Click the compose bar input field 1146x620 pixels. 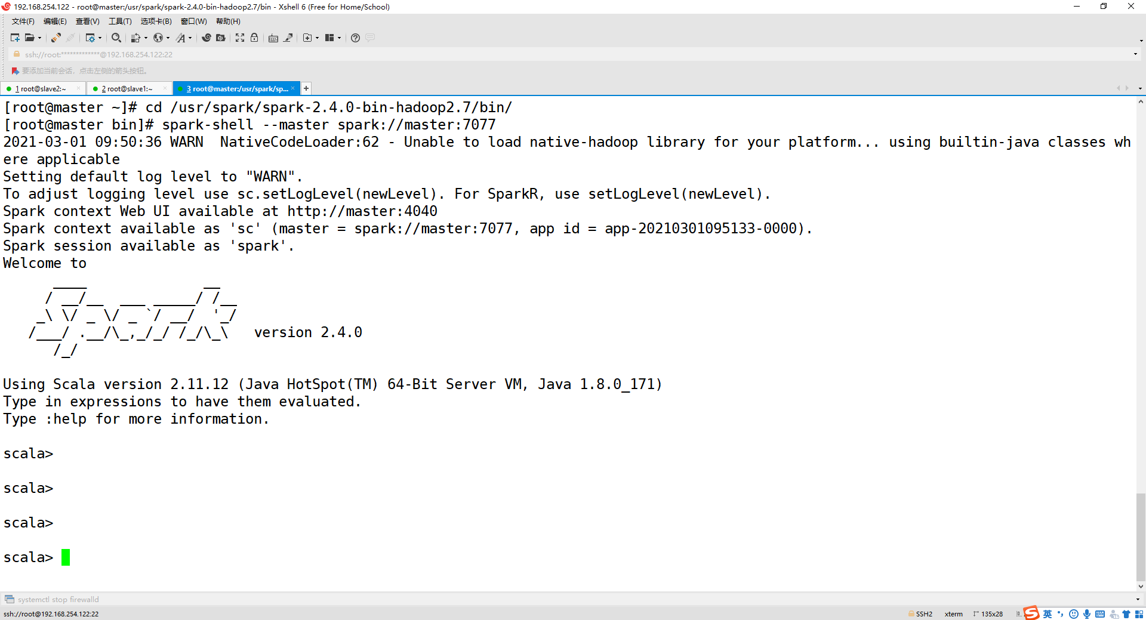tap(573, 599)
